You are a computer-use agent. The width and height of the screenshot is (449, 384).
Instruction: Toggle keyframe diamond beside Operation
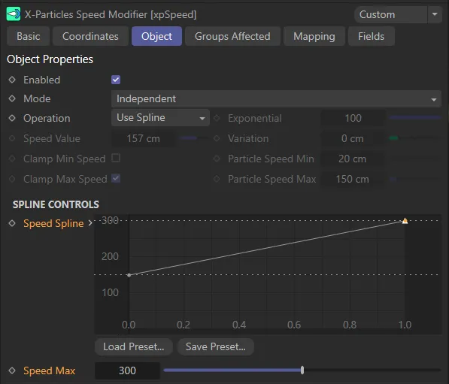pos(12,118)
